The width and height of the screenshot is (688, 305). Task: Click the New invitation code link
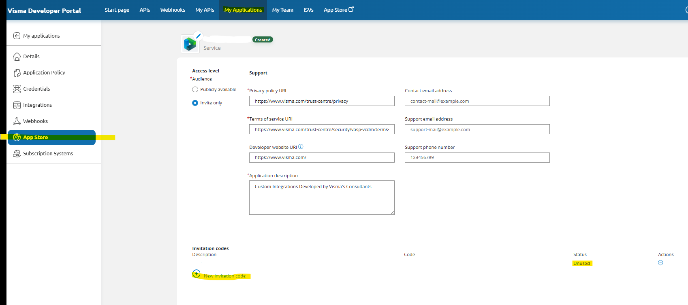[x=224, y=276]
